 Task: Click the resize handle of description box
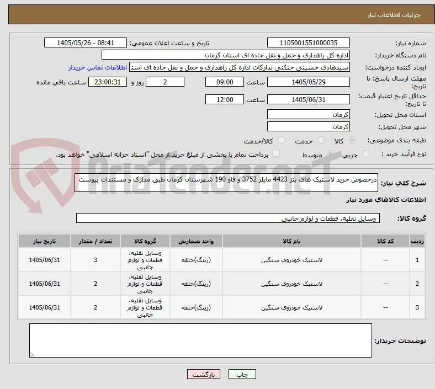(x=77, y=189)
